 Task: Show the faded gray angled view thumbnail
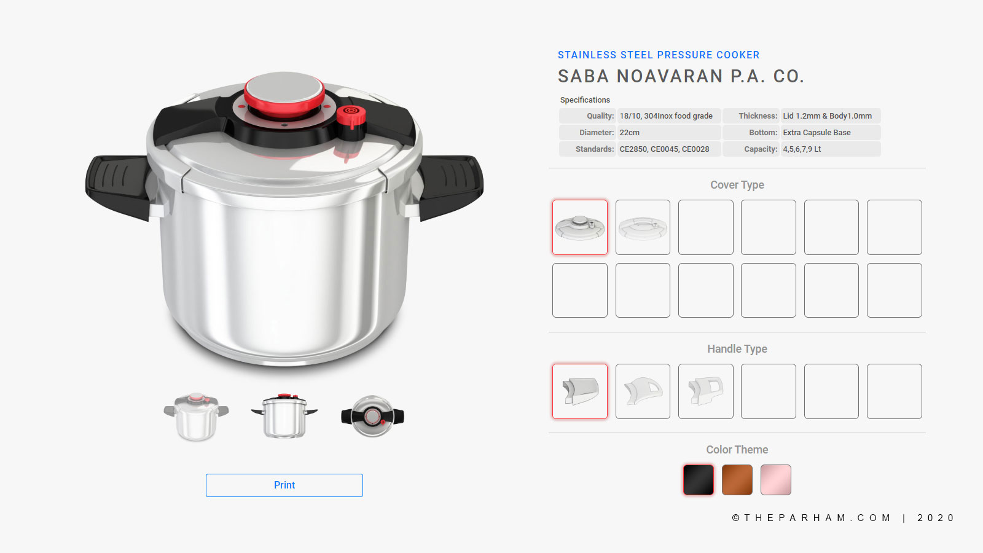[196, 417]
